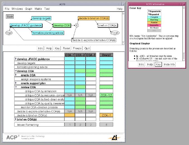Viewport: 189px width, 145px height.
Task: Select the X exclusive-OR branch node
Action: point(77,25)
